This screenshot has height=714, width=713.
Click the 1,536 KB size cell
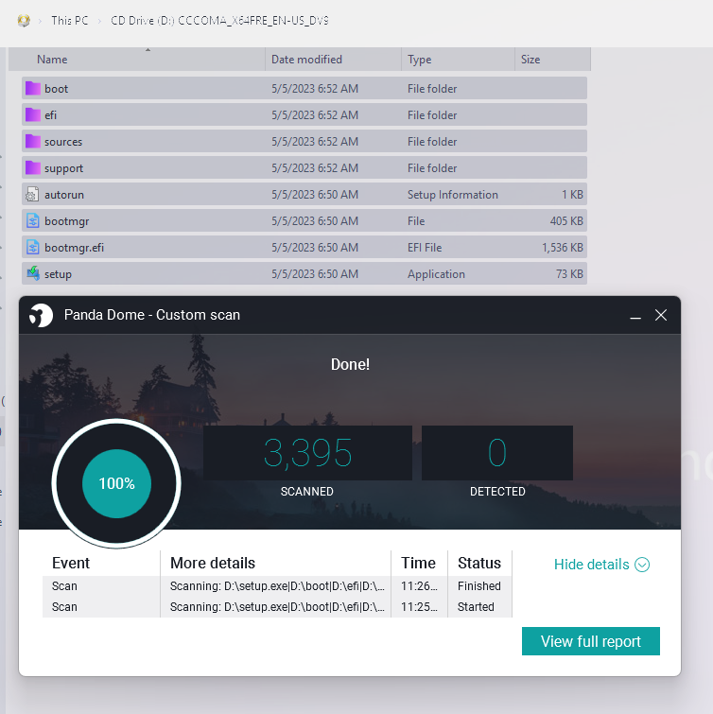click(563, 248)
